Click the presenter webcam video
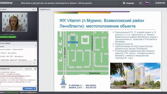167x94 pixels. tap(15, 22)
